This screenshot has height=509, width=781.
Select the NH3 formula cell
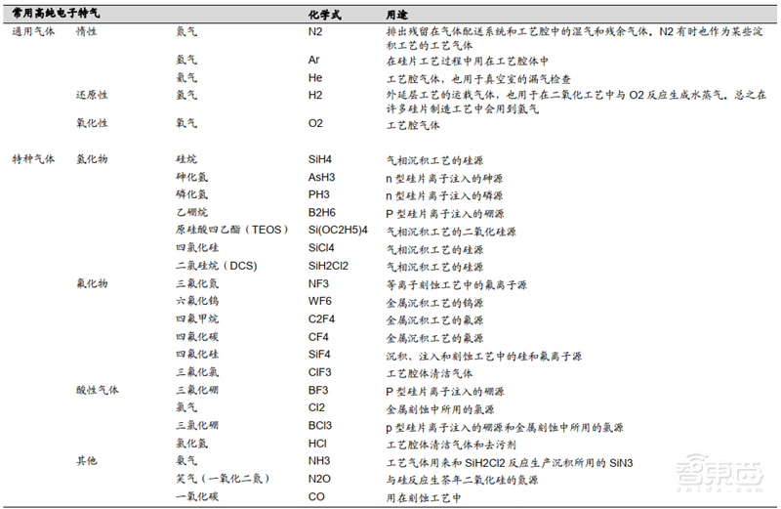319,461
